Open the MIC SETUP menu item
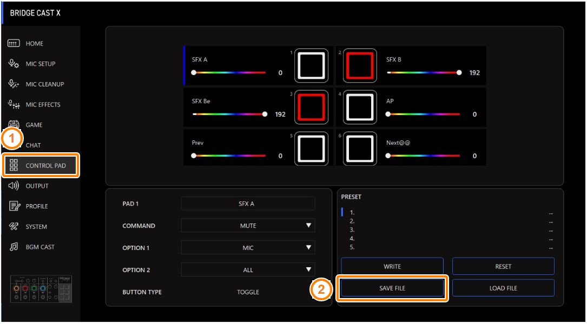Image resolution: width=587 pixels, height=324 pixels. pos(41,64)
